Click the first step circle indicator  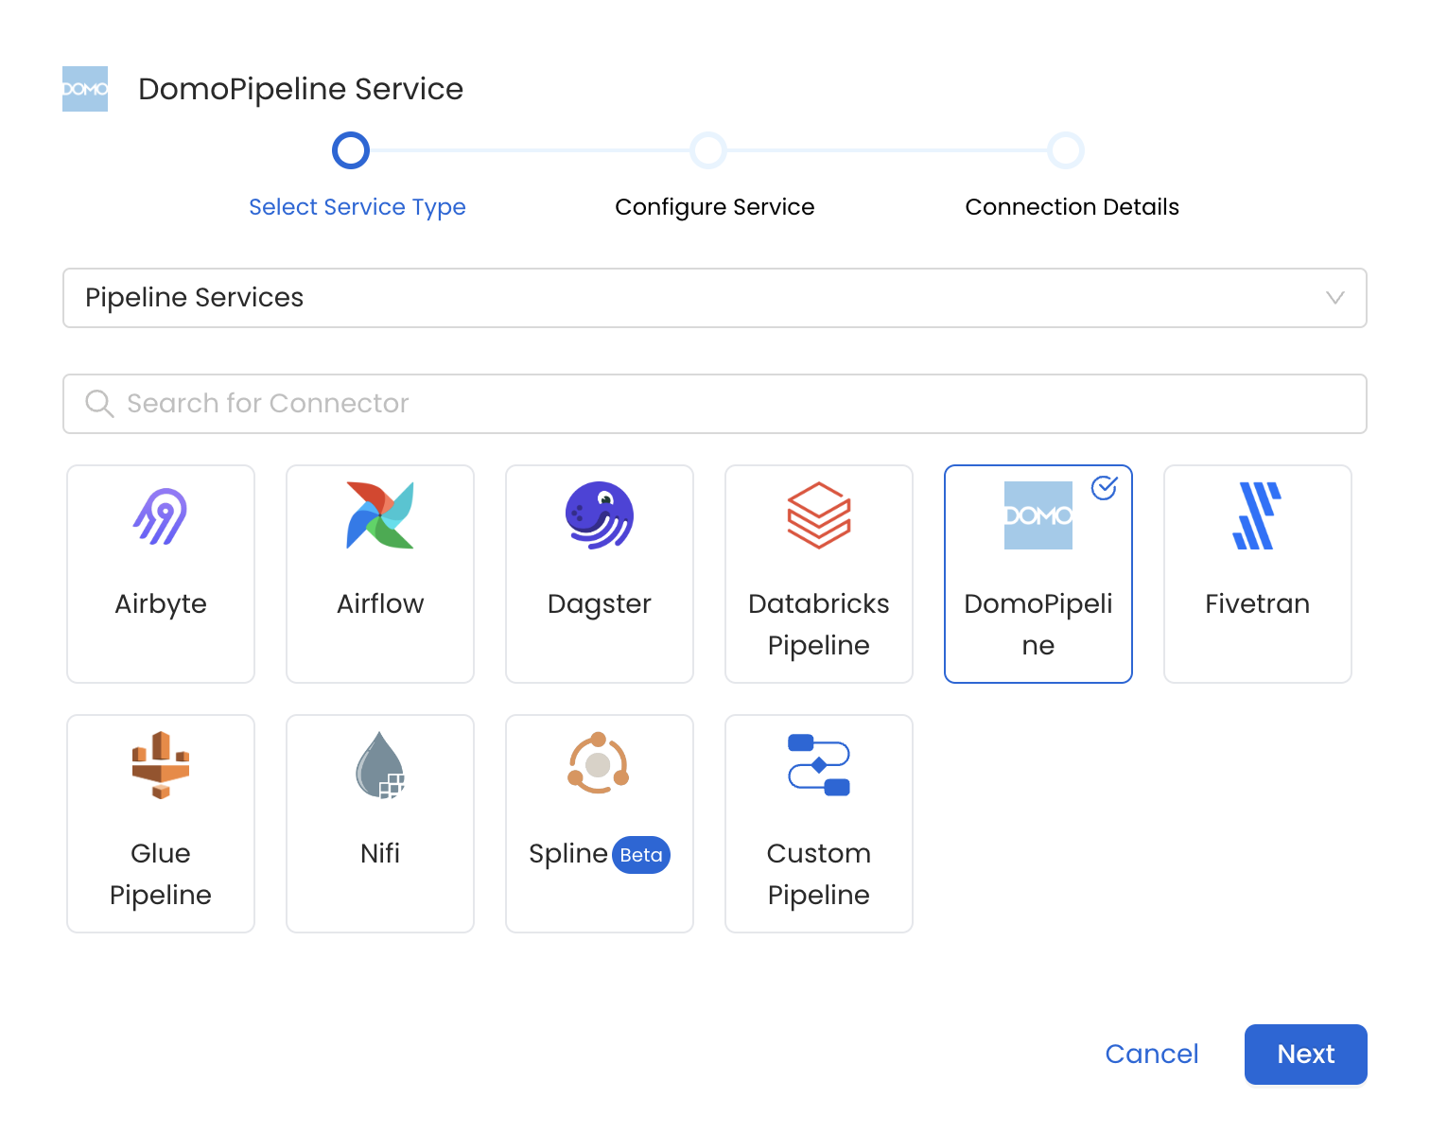click(351, 150)
